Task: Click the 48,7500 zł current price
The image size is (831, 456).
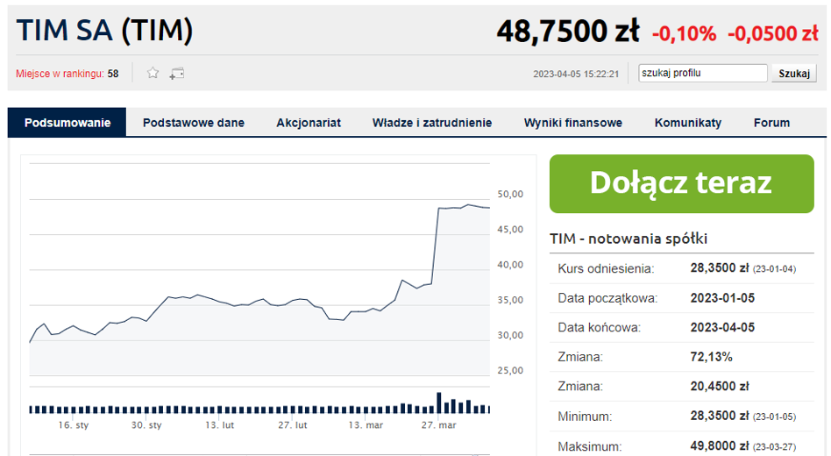Action: pos(569,32)
